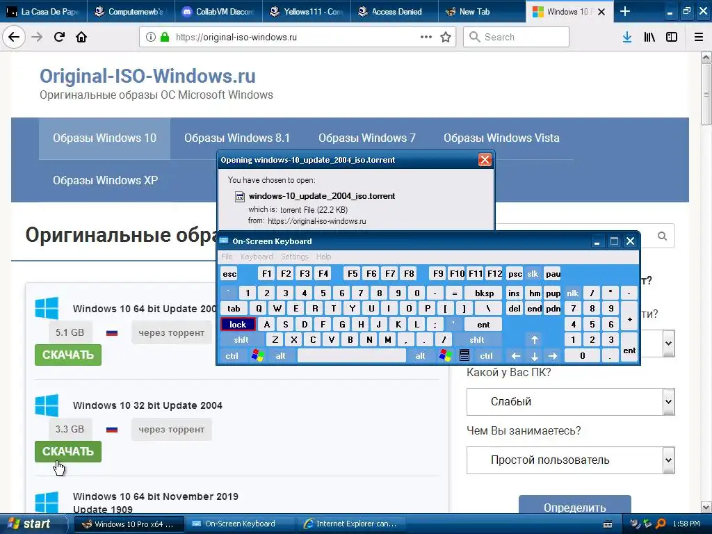Click Russian flag beside 3.3 GB
712x534 pixels.
pos(112,429)
